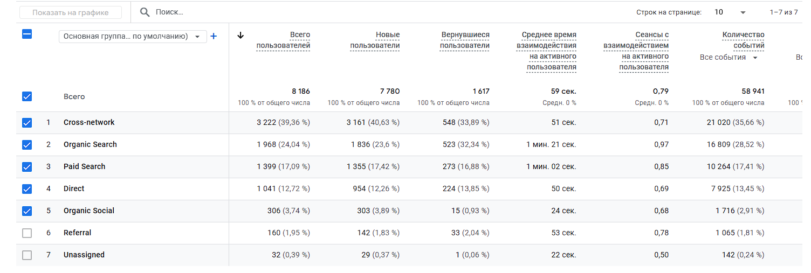
Task: Uncheck the Direct row checkbox
Action: (x=27, y=189)
